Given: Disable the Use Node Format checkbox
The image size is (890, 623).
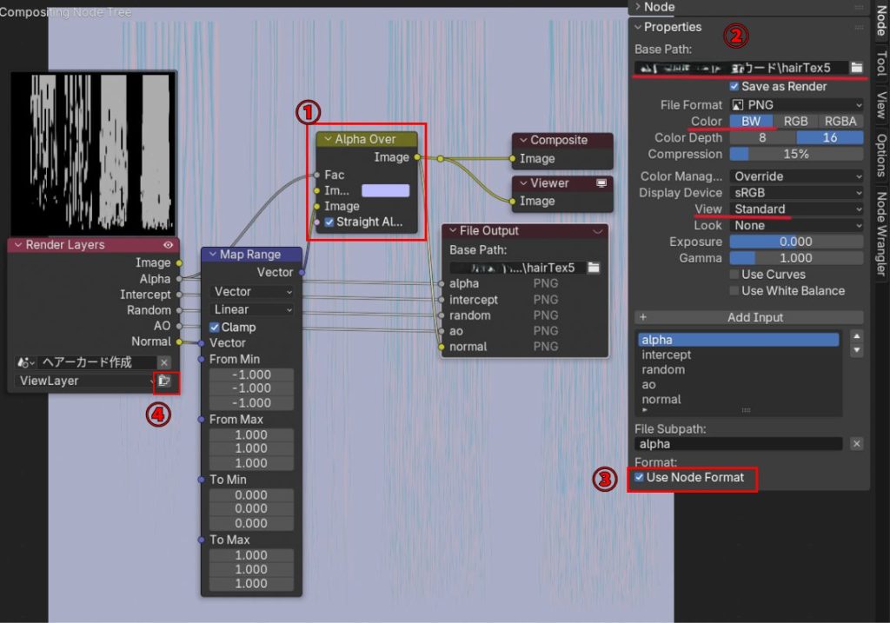Looking at the screenshot, I should click(640, 478).
